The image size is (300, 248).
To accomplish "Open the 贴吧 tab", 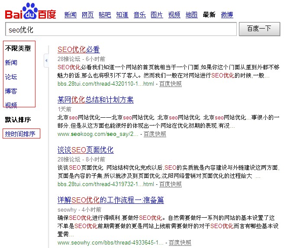I will [105, 15].
